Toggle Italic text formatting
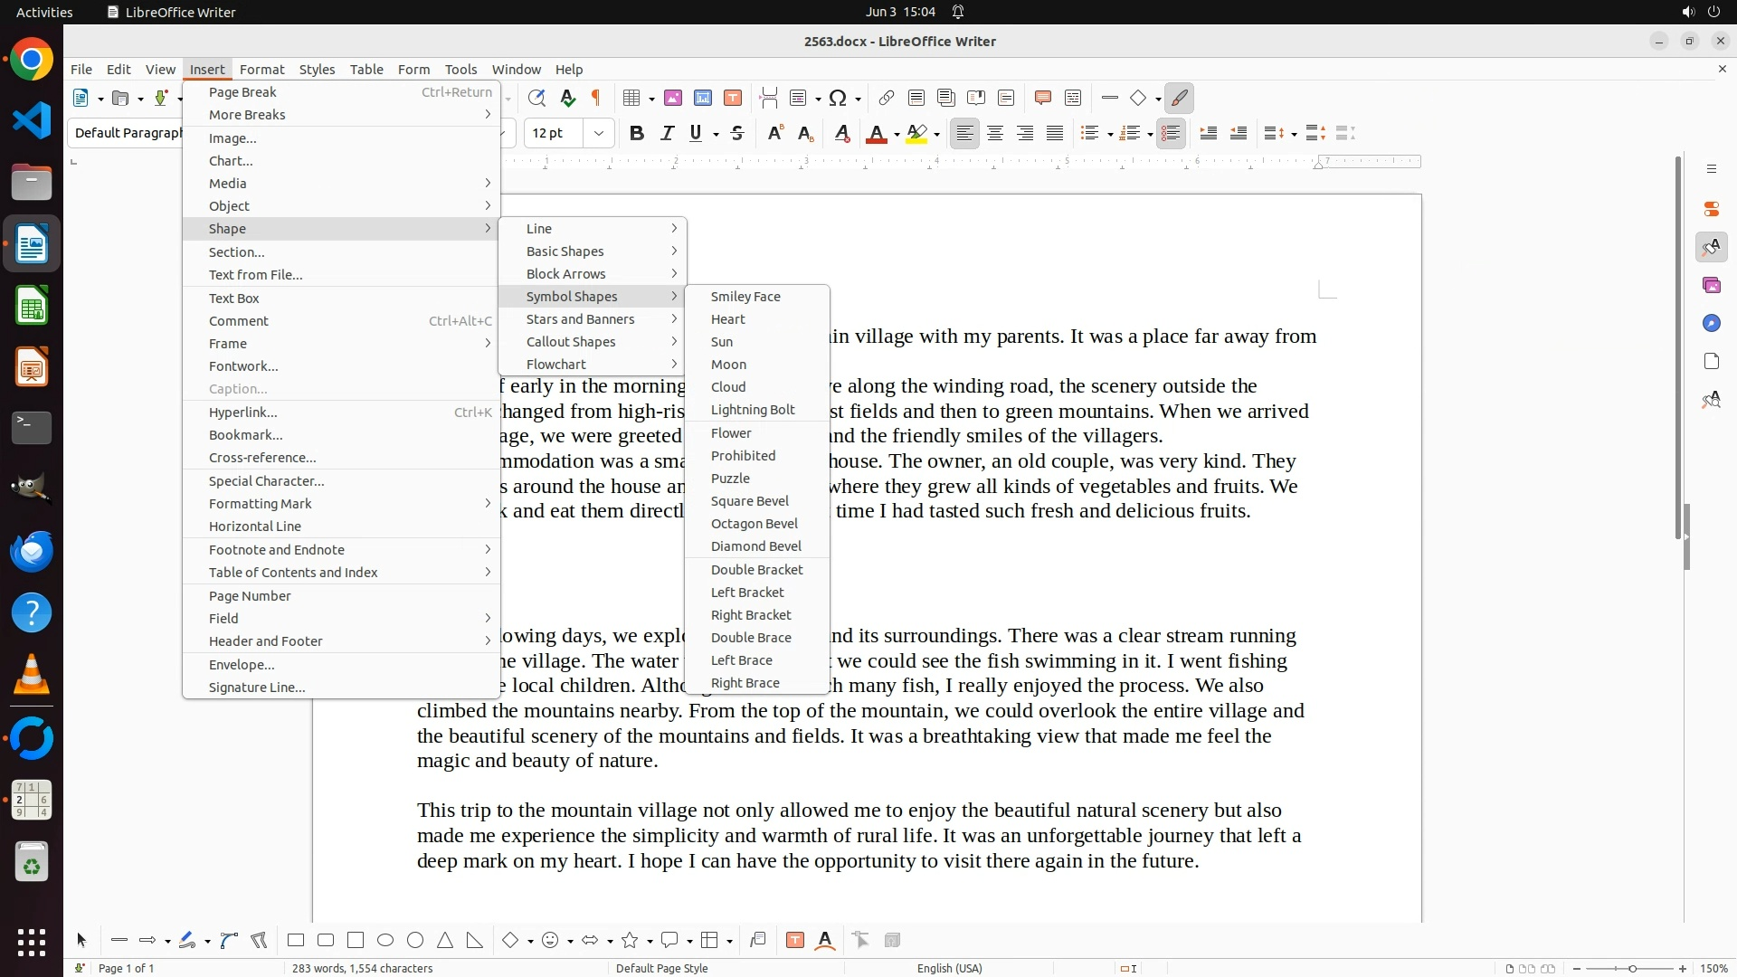1737x977 pixels. 667,134
